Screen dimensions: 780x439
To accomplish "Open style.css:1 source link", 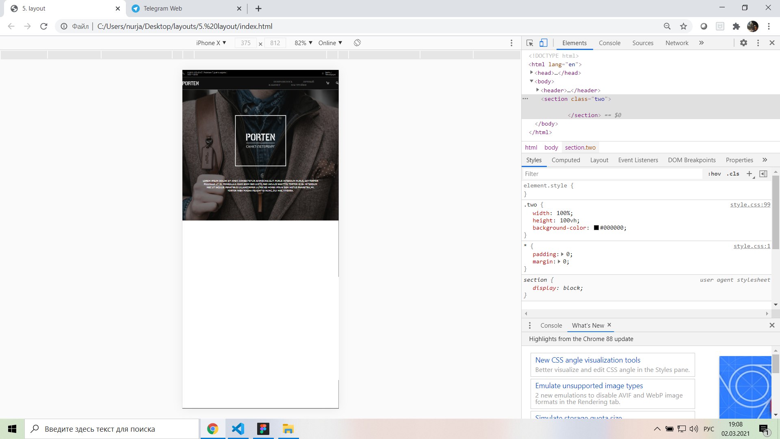I will pyautogui.click(x=752, y=246).
